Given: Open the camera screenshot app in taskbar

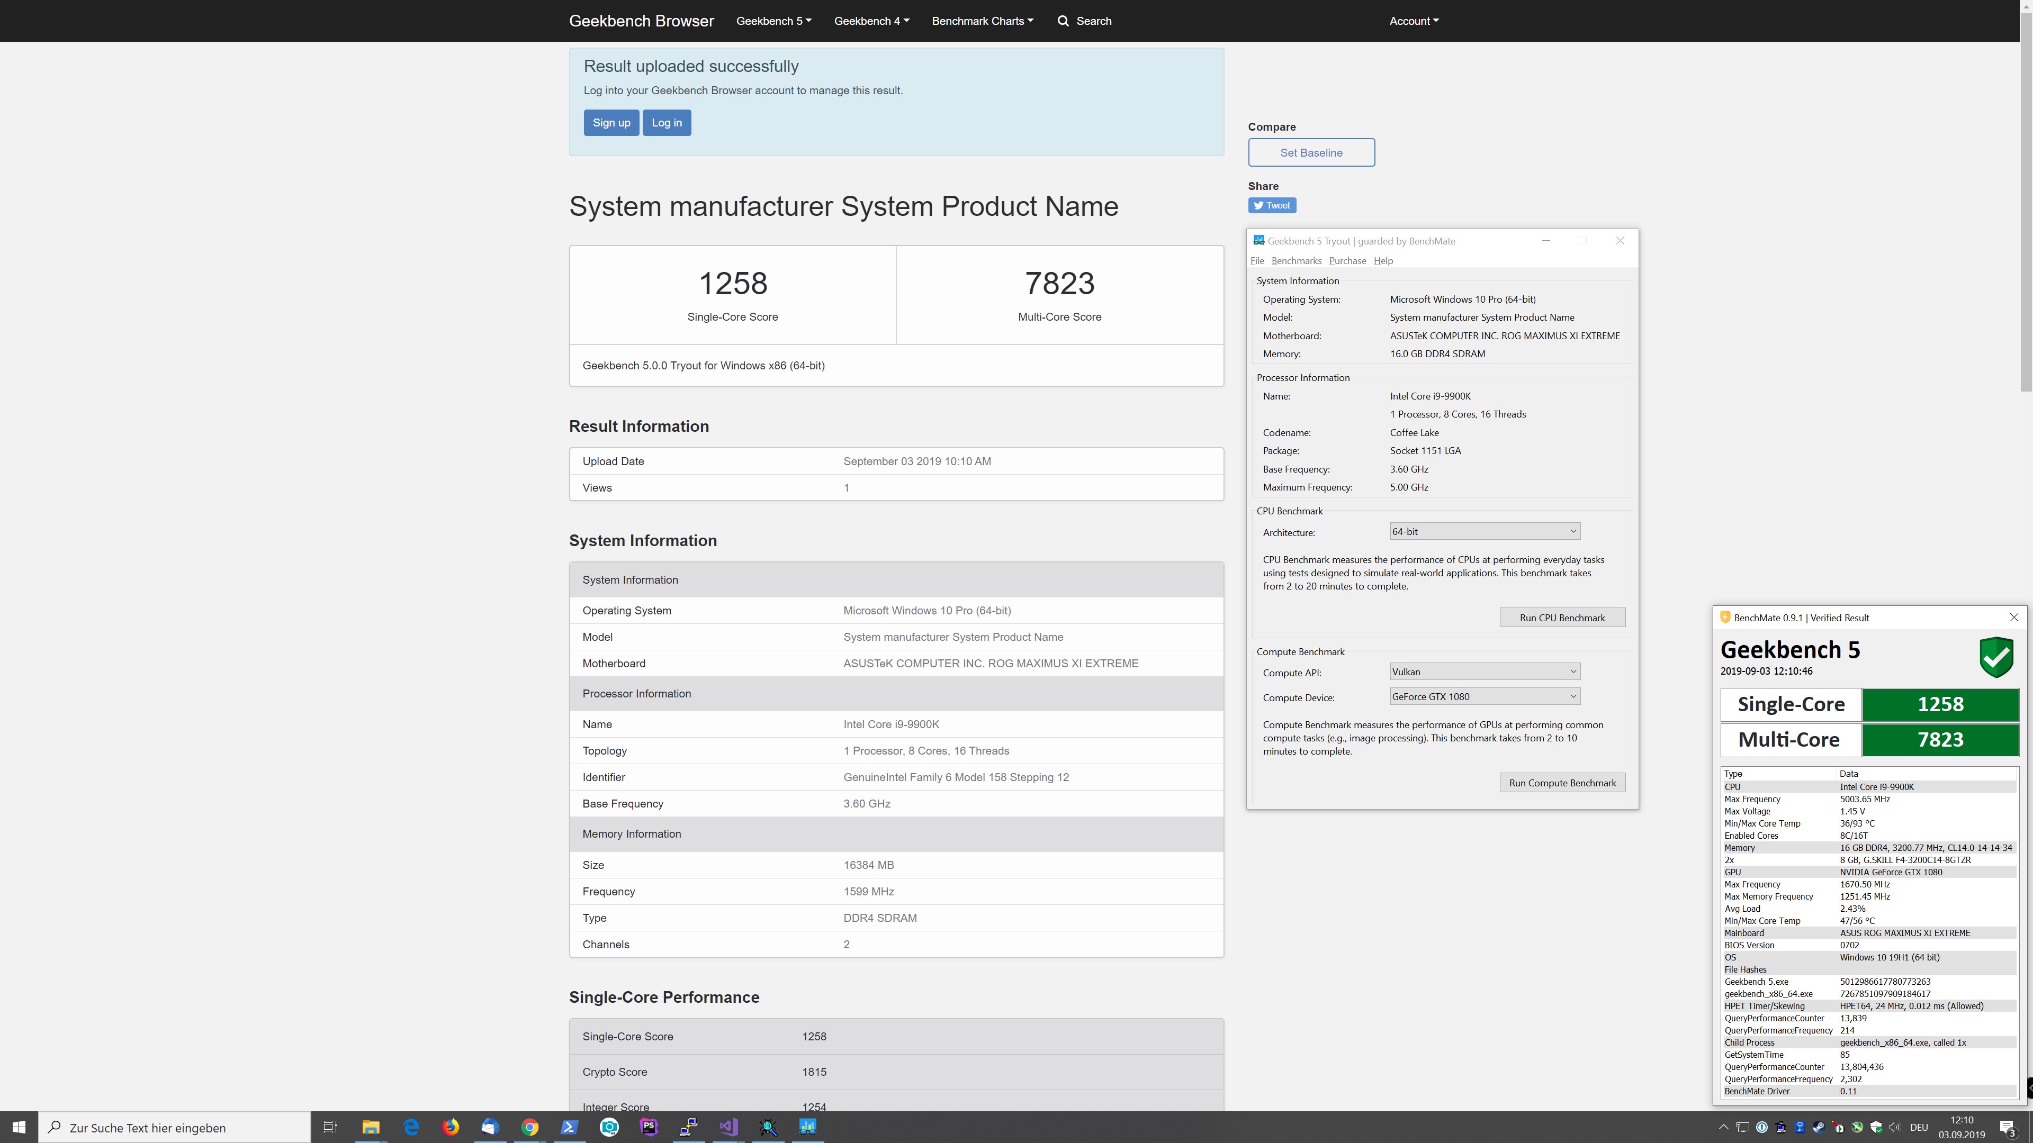Looking at the screenshot, I should 609,1127.
